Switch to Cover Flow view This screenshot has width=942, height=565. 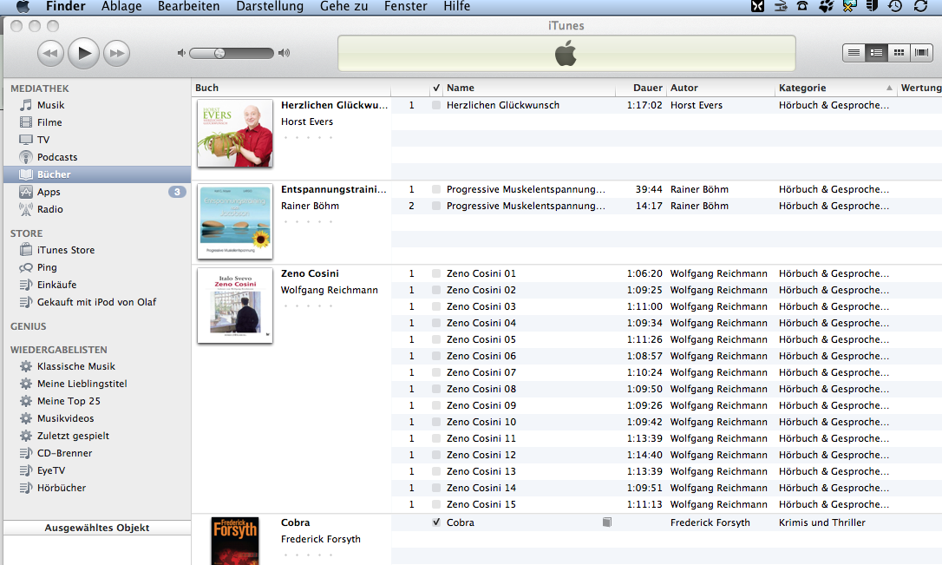pyautogui.click(x=921, y=53)
